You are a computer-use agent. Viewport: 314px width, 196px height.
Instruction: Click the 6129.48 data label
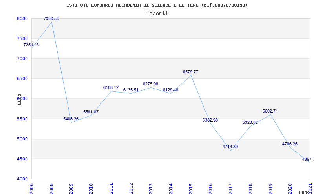[170, 90]
